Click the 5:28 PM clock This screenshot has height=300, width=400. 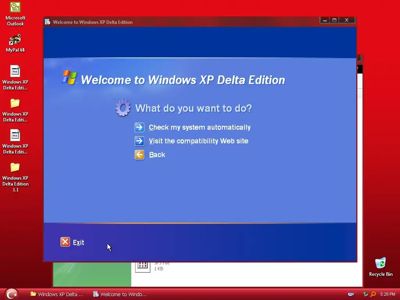click(x=387, y=294)
